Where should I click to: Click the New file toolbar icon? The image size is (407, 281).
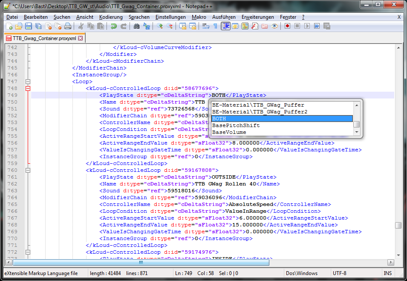point(9,26)
